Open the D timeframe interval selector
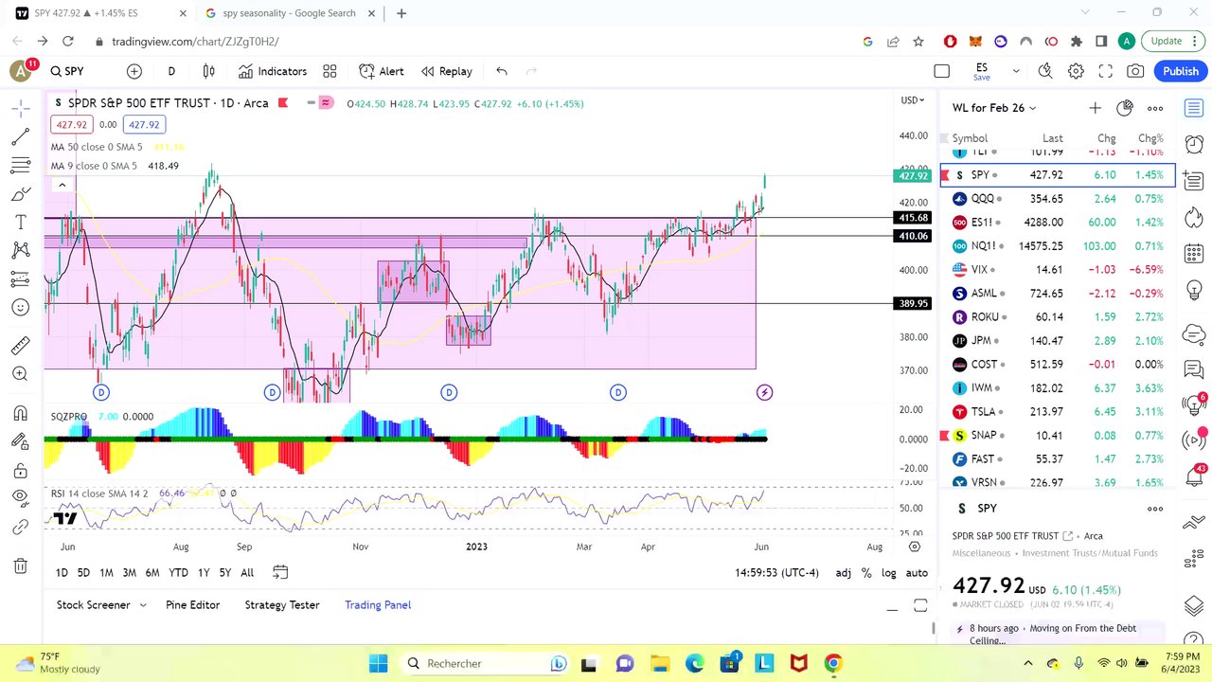Image resolution: width=1212 pixels, height=682 pixels. 171,71
